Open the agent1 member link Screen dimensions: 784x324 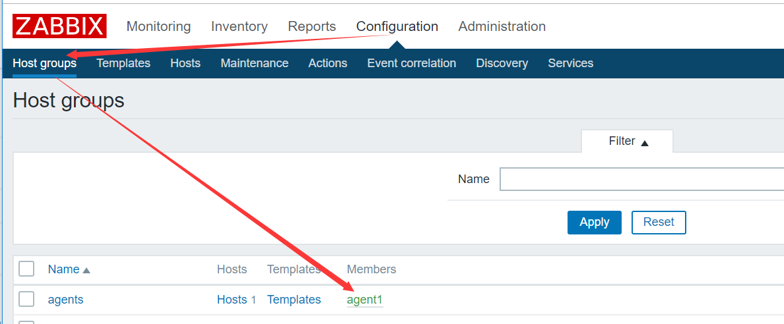(x=365, y=300)
